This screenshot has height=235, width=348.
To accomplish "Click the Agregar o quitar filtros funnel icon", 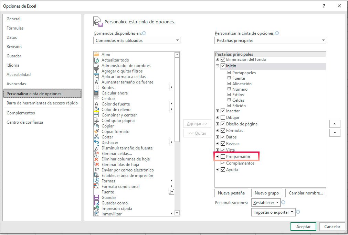I will pyautogui.click(x=96, y=71).
